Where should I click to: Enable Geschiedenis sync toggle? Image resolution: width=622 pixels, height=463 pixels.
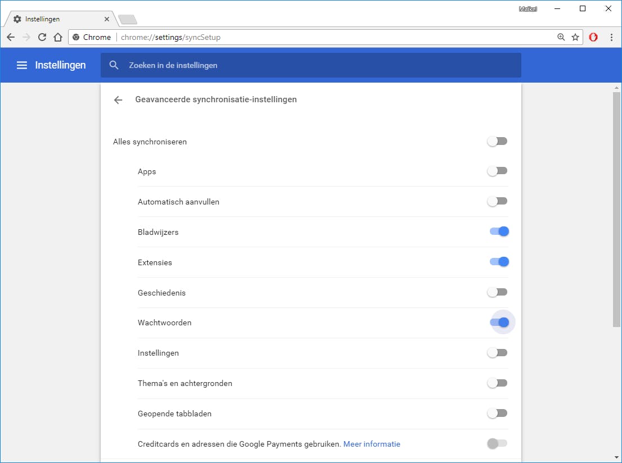(x=498, y=292)
